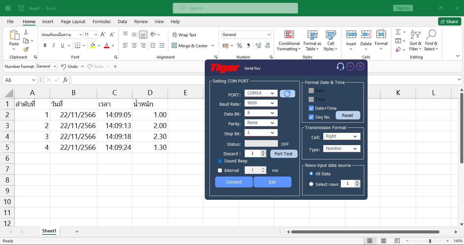Center-align text horizontally
The image size is (464, 245).
(x=134, y=46)
